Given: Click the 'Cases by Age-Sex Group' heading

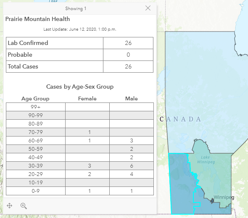Looking at the screenshot, I should (80, 87).
